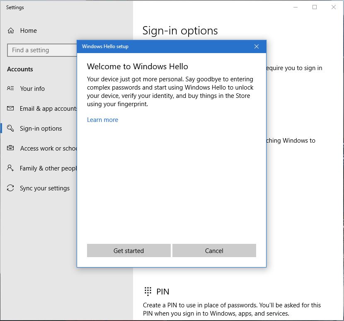344x321 pixels.
Task: Open the Sync your settings page
Action: pyautogui.click(x=44, y=188)
